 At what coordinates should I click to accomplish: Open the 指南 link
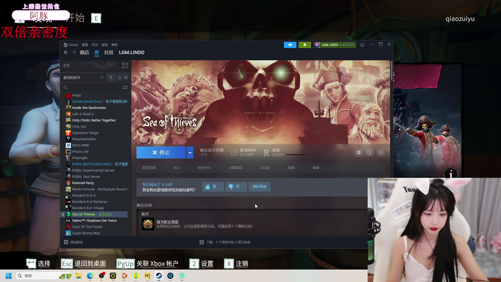click(291, 168)
